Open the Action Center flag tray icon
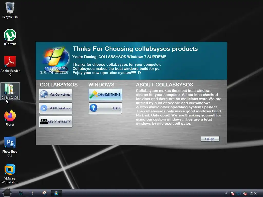This screenshot has width=263, height=197. (232, 193)
